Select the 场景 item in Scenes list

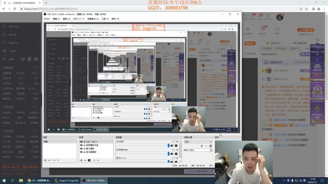pos(59,141)
